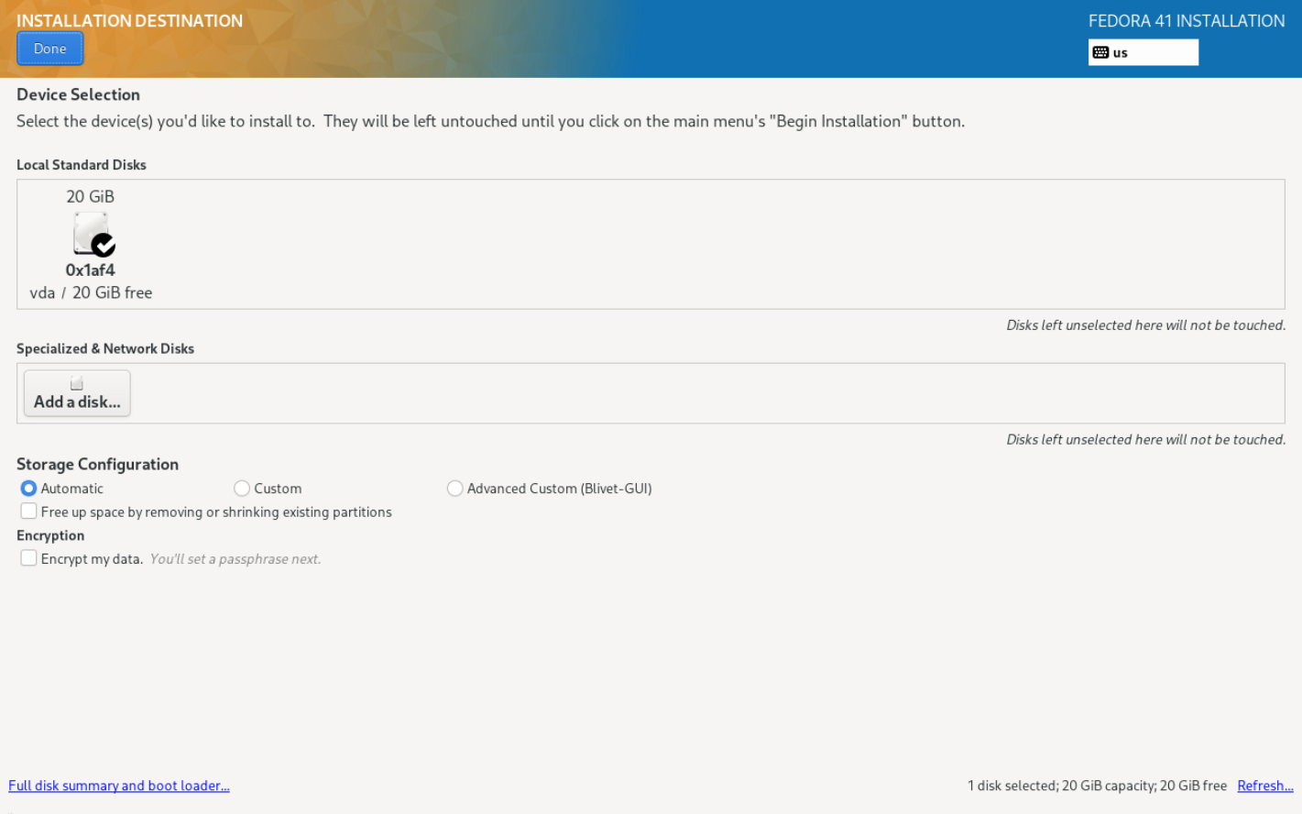Click the INSTALLATION DESTINATION title
The width and height of the screenshot is (1302, 814).
(x=129, y=21)
